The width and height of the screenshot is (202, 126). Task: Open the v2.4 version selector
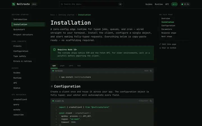click(x=174, y=4)
